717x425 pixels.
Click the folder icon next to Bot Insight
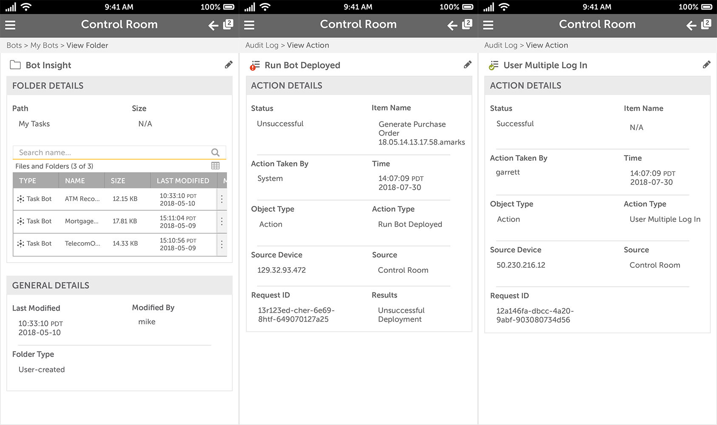(x=15, y=65)
